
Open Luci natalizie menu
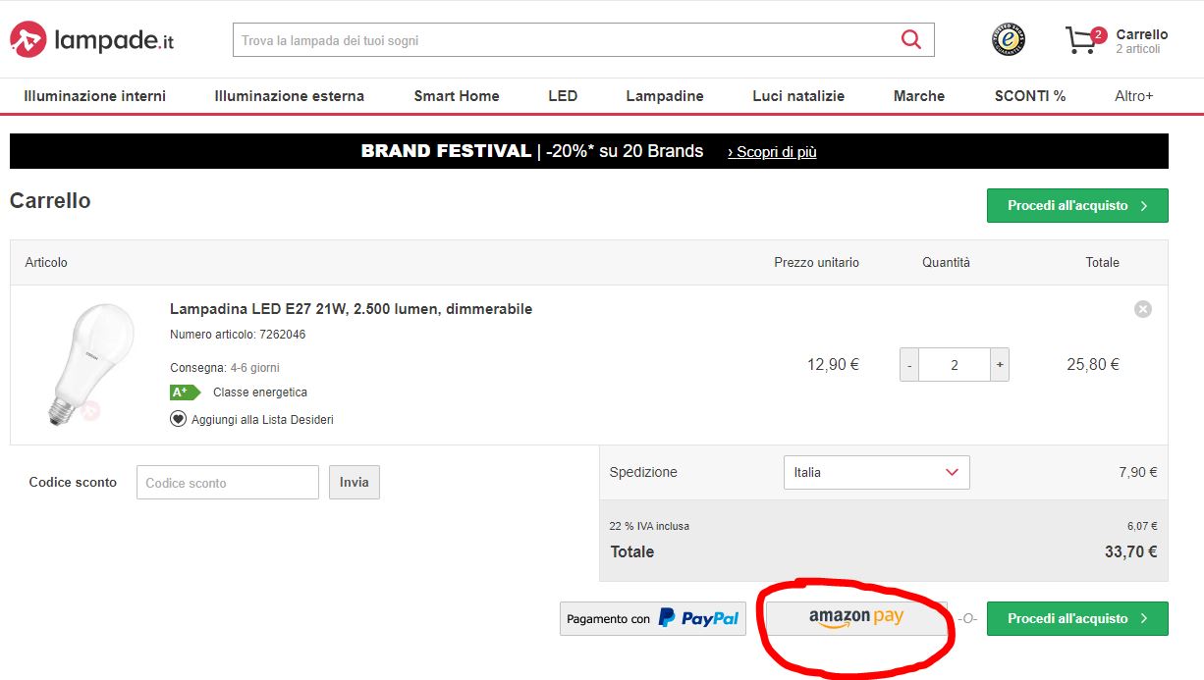tap(798, 96)
